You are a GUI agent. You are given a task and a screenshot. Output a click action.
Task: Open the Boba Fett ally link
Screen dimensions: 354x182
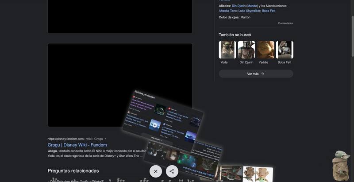tap(269, 11)
